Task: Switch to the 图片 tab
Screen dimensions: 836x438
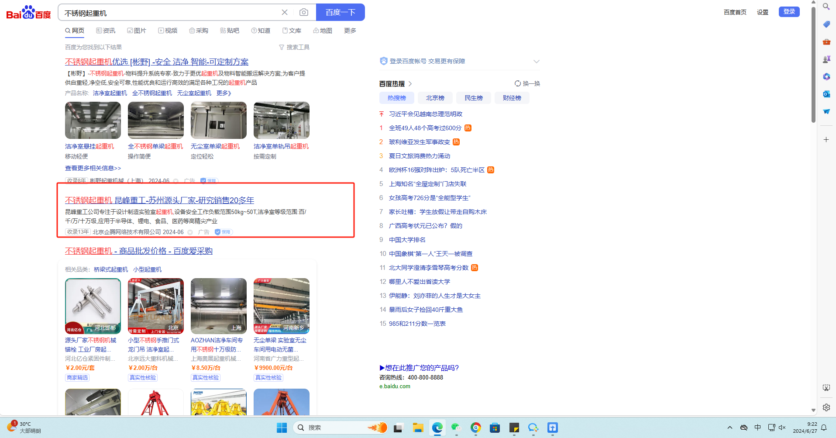Action: (x=137, y=31)
